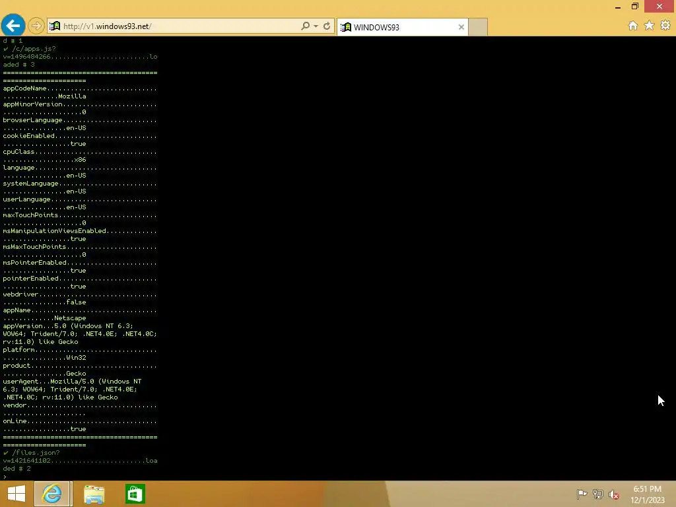Click the terminal prompt ">" line
676x507 pixels.
point(5,477)
